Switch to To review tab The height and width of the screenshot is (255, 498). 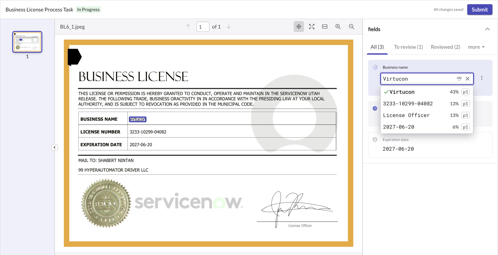408,47
